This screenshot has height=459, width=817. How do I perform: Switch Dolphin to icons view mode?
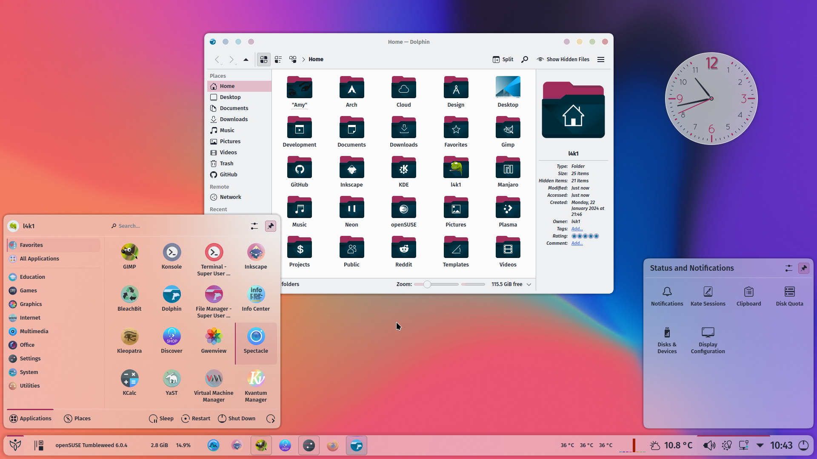(x=264, y=59)
